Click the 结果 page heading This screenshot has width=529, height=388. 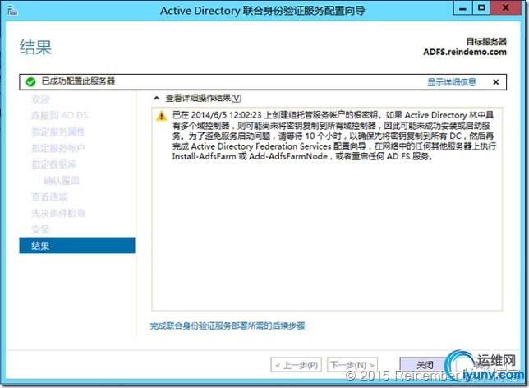click(x=35, y=47)
